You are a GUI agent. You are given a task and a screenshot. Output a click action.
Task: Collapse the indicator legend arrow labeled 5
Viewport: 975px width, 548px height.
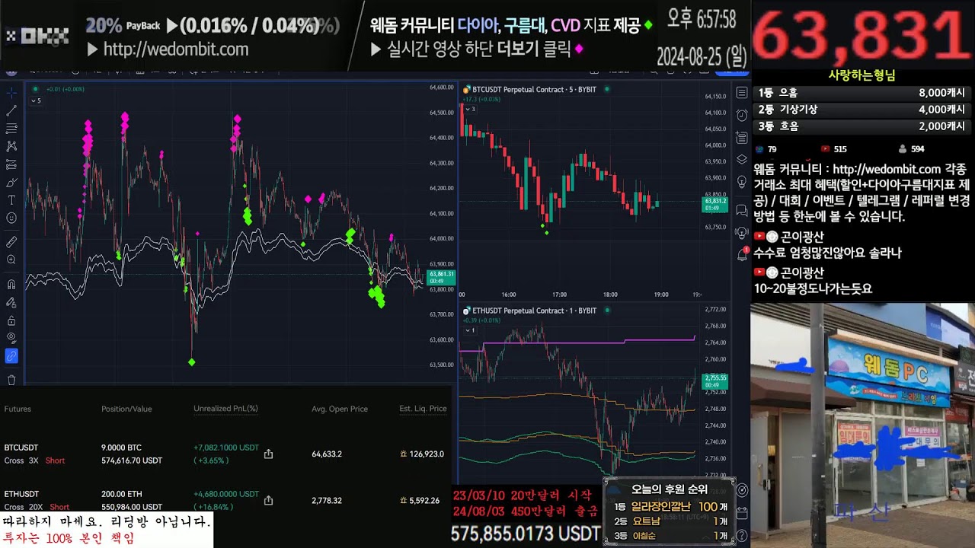tap(36, 100)
